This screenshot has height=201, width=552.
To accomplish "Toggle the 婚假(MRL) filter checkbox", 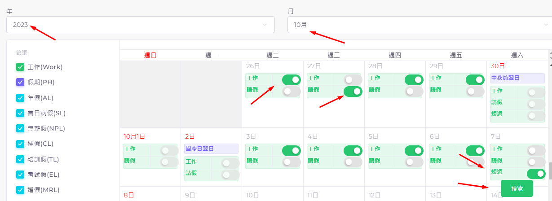I will (x=20, y=190).
